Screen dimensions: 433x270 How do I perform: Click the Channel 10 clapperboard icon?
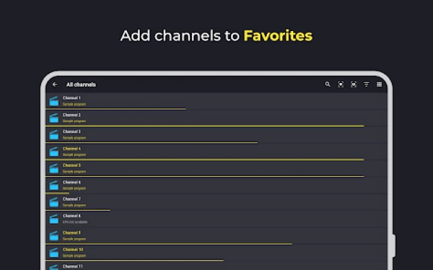pyautogui.click(x=54, y=252)
